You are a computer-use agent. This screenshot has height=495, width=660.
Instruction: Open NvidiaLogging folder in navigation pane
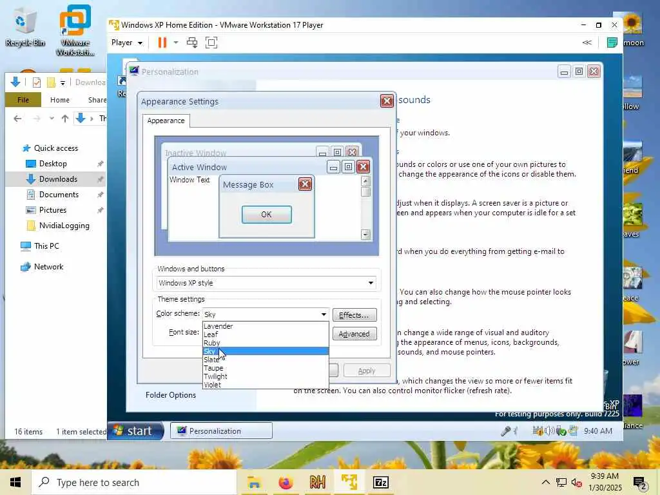[64, 226]
